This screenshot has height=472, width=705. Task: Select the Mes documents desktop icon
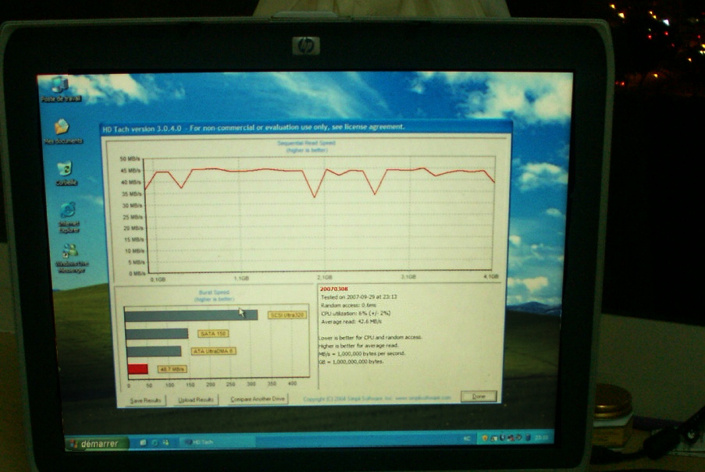(62, 131)
